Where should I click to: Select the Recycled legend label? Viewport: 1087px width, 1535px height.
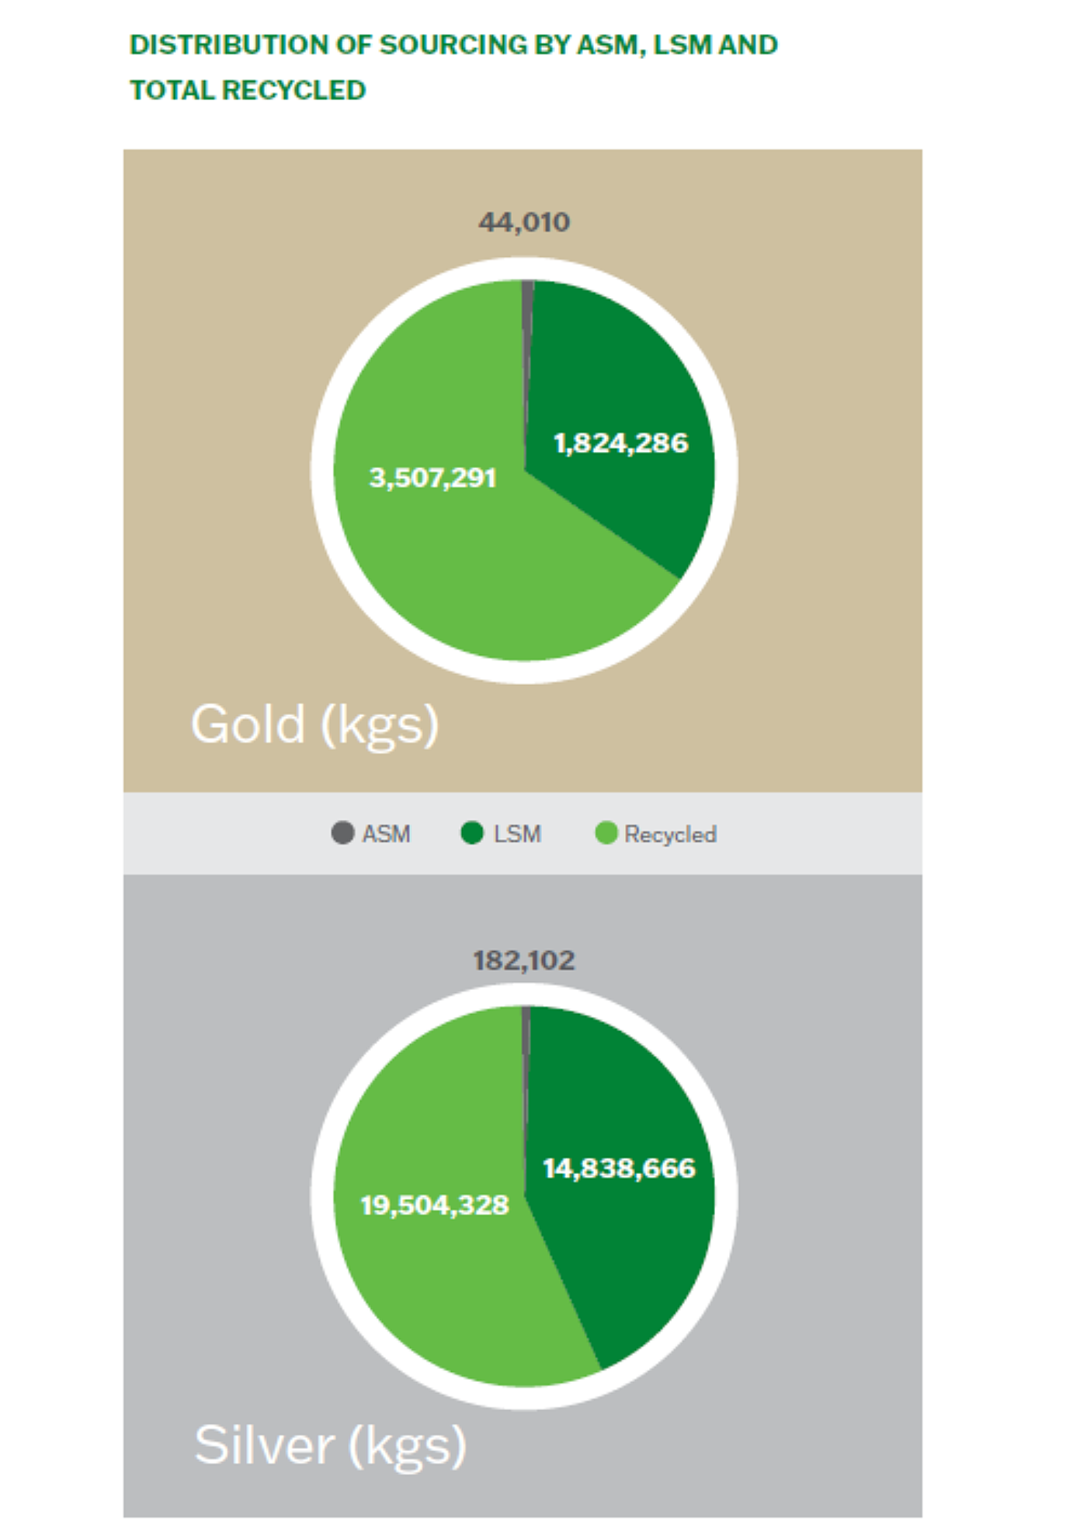tap(670, 835)
